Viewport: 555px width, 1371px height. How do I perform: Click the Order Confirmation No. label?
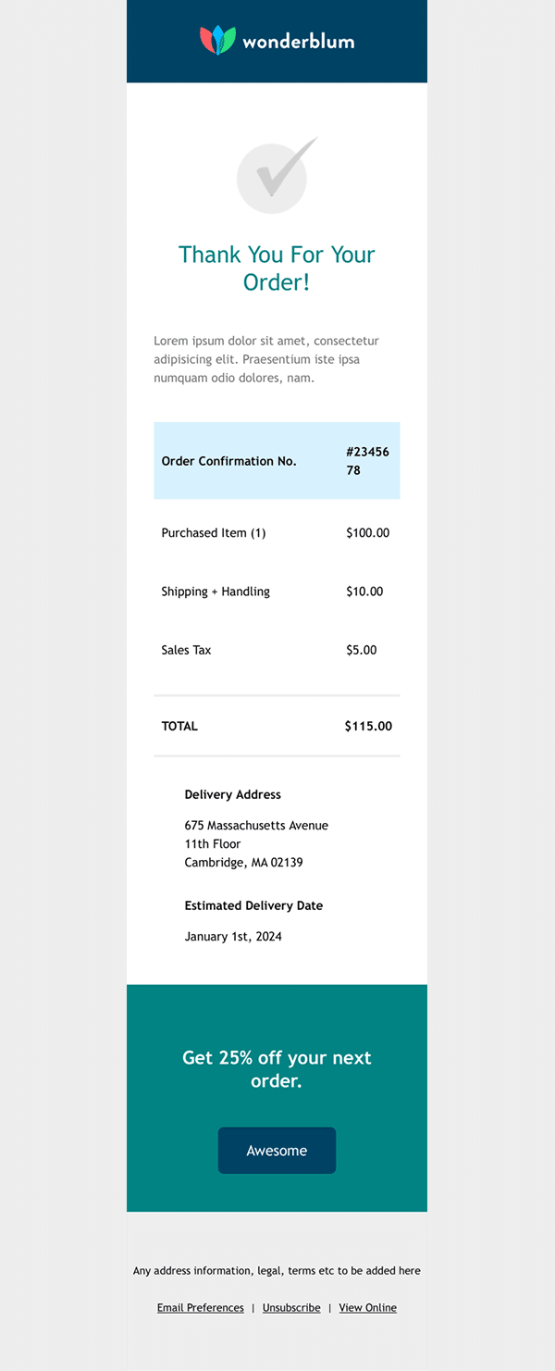click(x=229, y=461)
